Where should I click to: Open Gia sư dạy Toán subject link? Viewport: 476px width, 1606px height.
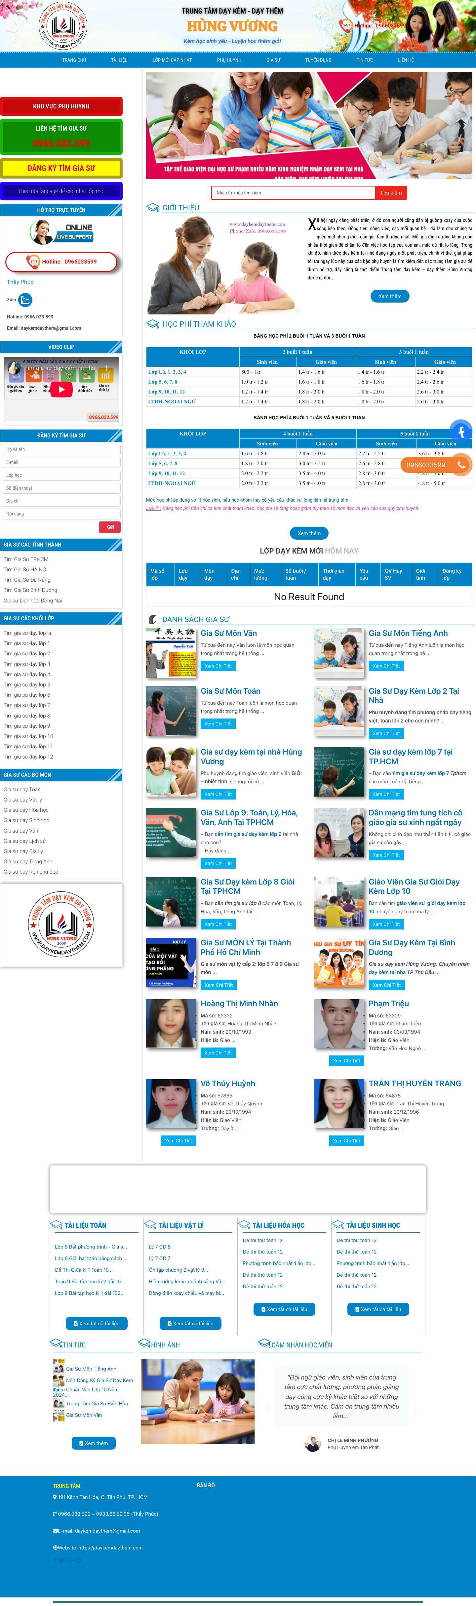(x=22, y=789)
